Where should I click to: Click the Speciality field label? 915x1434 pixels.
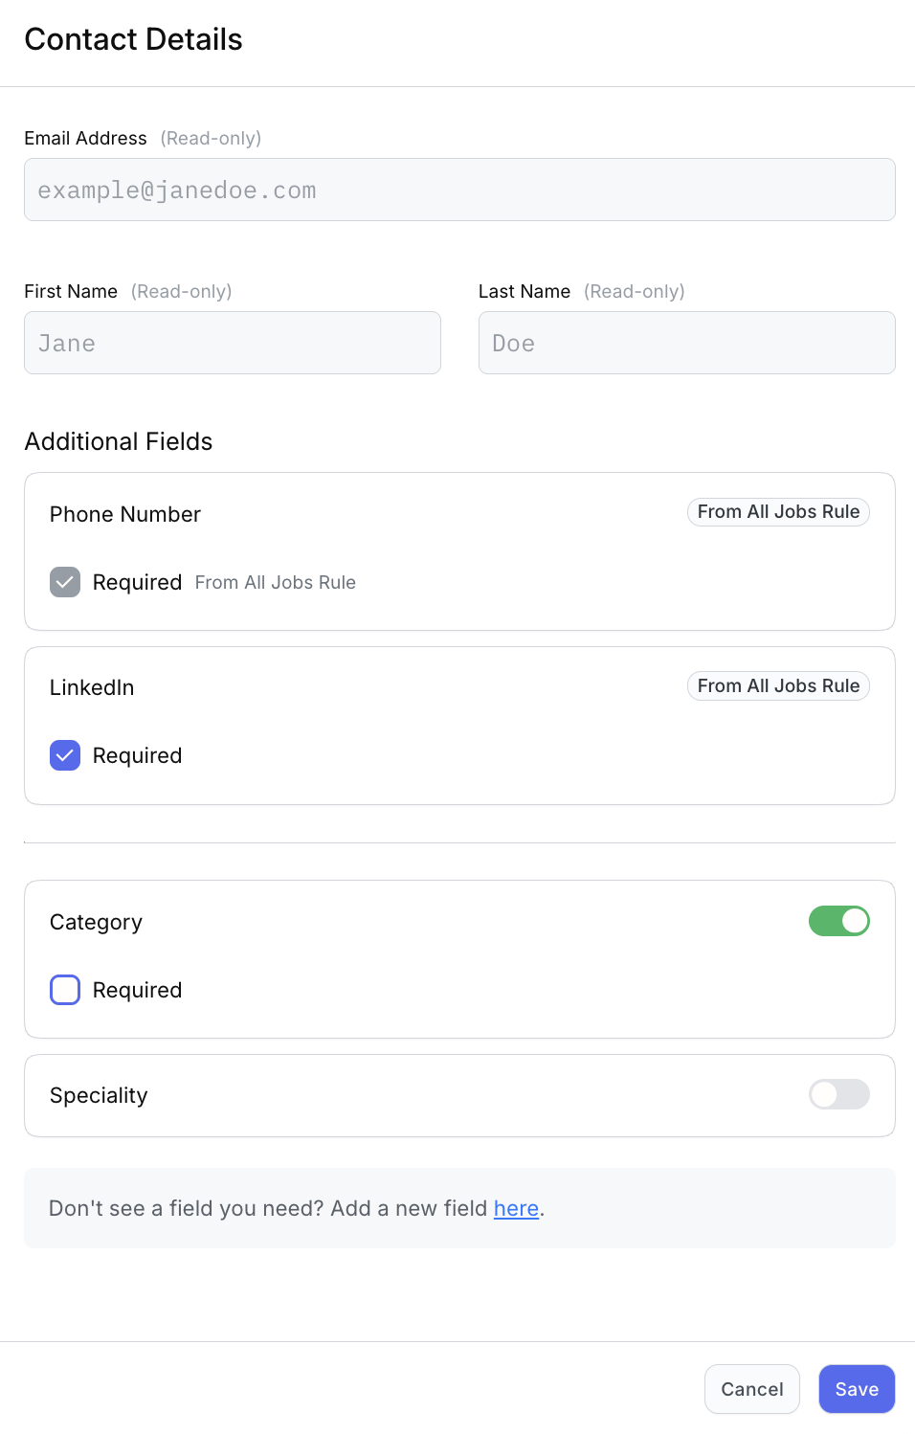[x=99, y=1095]
